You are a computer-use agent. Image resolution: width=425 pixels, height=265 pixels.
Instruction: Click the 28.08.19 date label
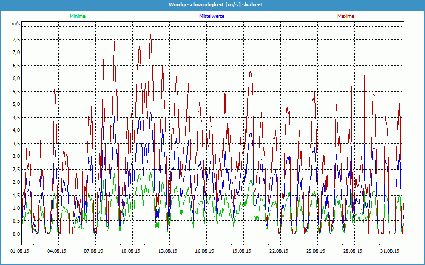352,252
